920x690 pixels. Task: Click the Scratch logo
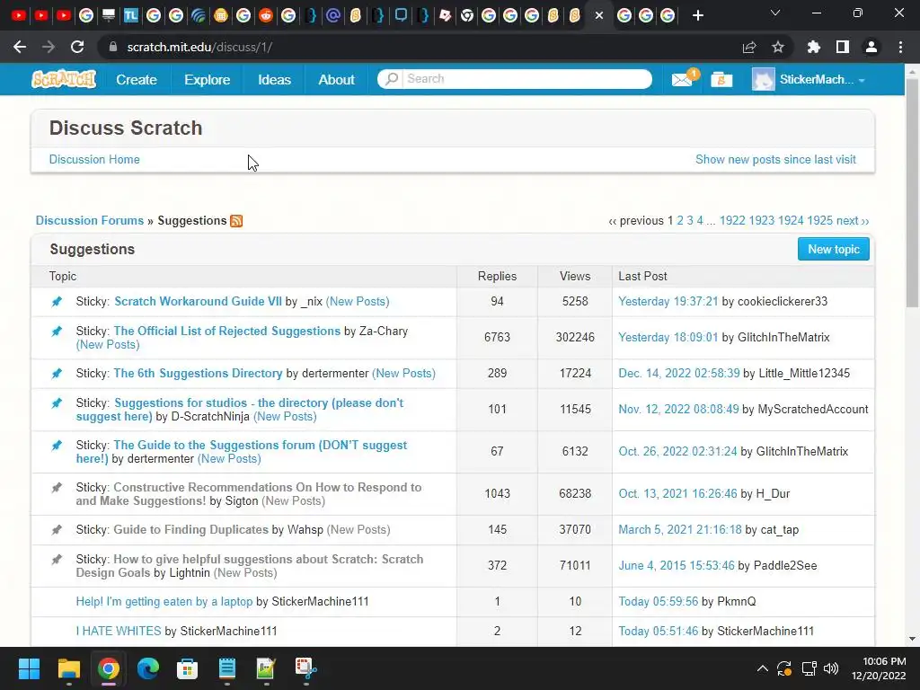[64, 79]
